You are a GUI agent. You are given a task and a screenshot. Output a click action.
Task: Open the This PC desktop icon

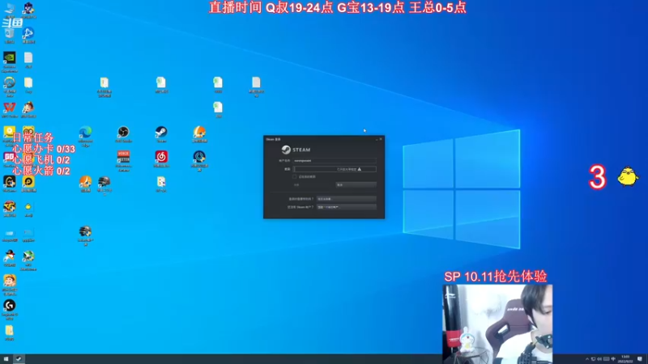(9, 8)
